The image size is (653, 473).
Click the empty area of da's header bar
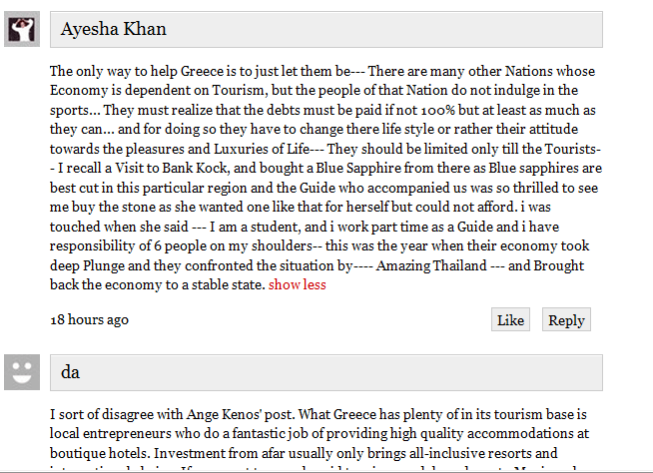340,372
